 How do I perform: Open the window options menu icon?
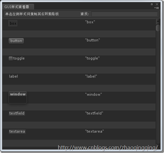coord(157,8)
